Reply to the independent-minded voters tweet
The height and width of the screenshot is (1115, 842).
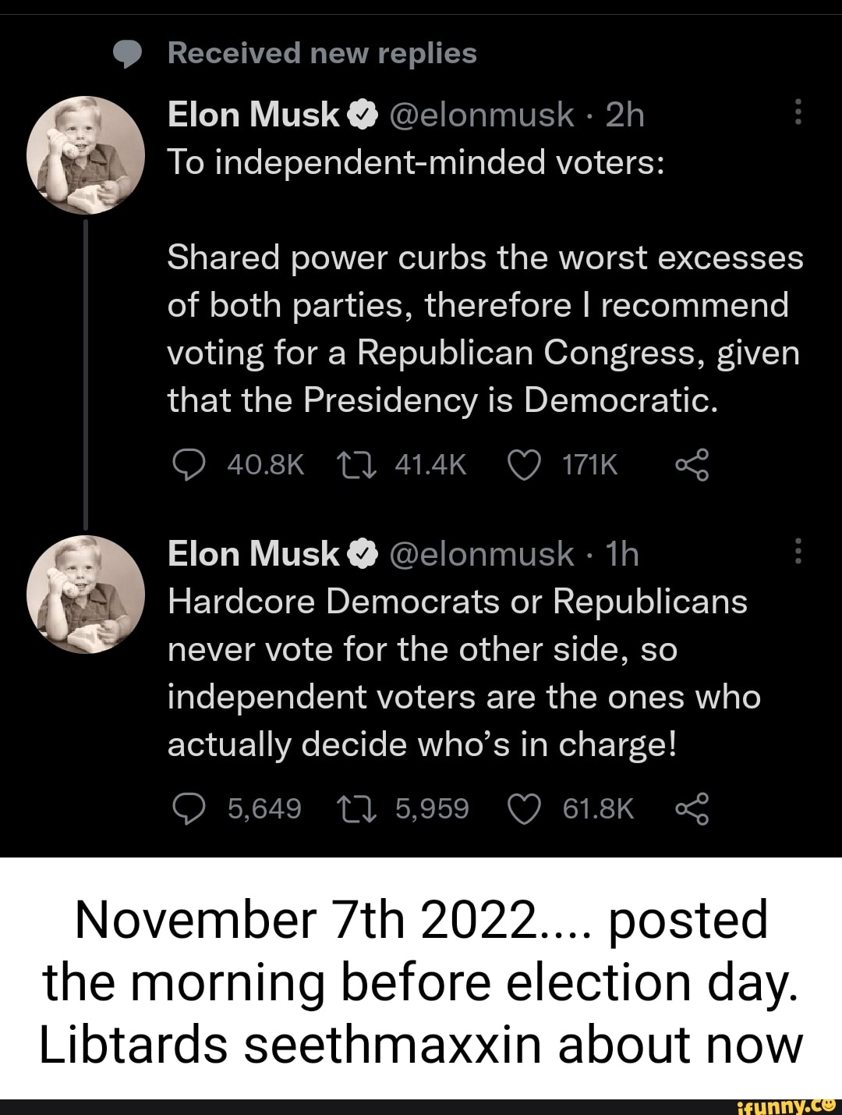point(186,466)
